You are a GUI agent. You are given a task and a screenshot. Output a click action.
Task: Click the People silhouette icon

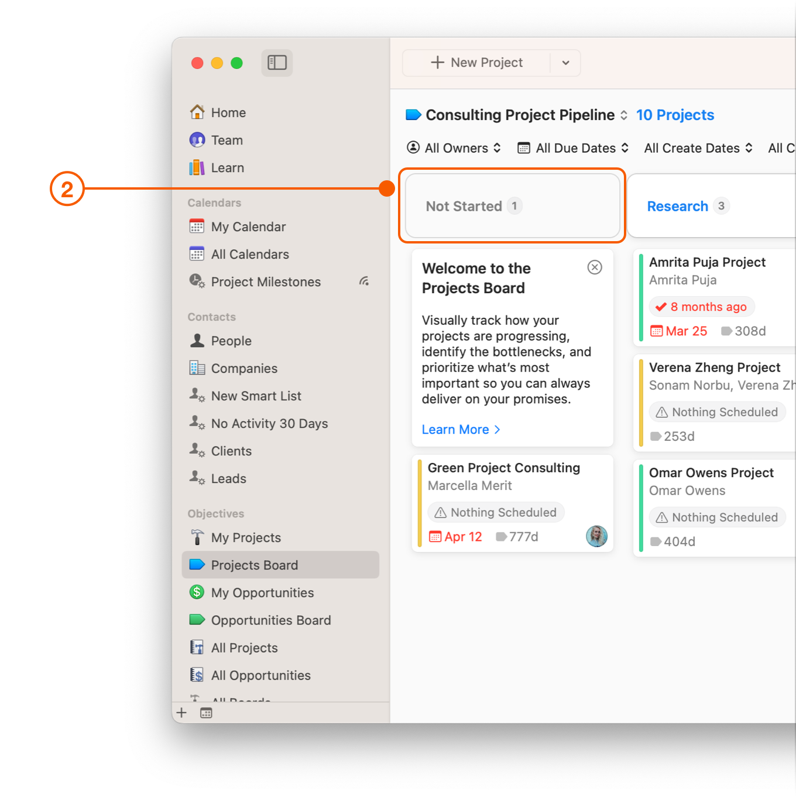point(197,340)
